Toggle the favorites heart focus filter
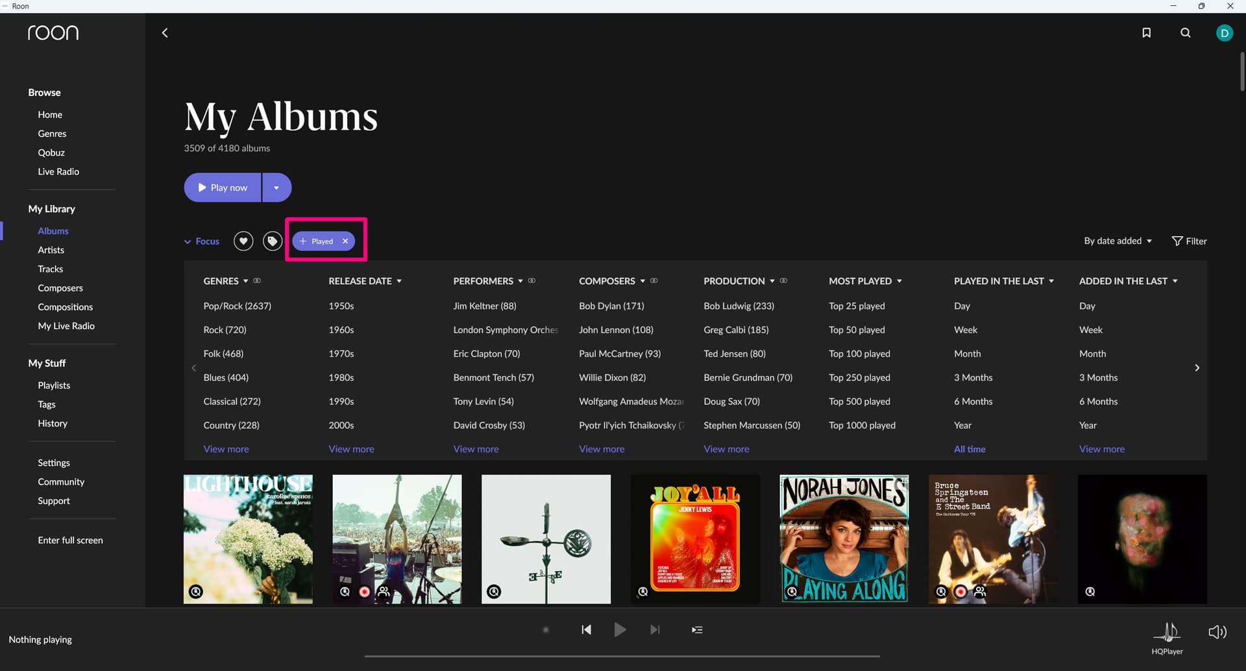 pyautogui.click(x=243, y=241)
